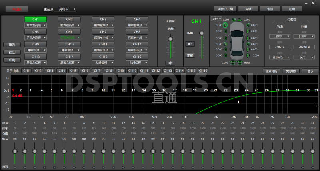
Task: Select the L low-pass marker on the curve
Action: [316, 106]
